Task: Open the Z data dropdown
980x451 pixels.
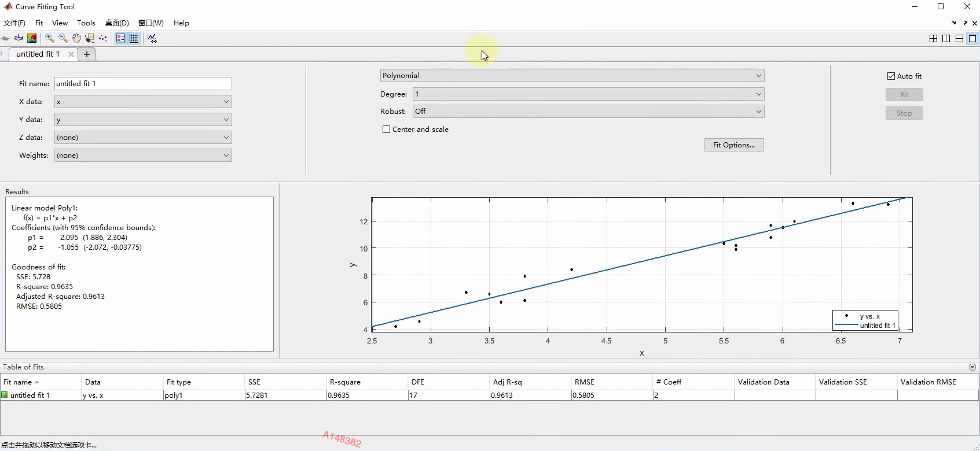Action: 143,138
